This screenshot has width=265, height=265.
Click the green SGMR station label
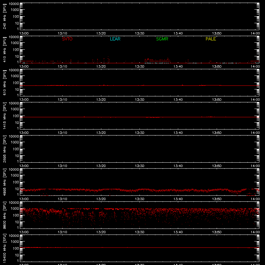tap(162, 39)
